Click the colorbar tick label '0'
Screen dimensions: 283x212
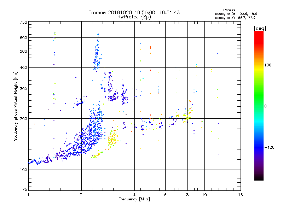[265, 106]
